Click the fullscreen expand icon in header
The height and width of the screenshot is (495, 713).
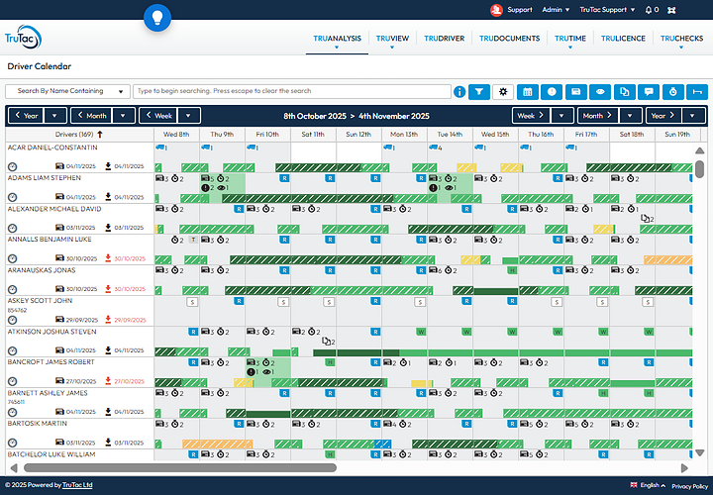pos(671,10)
